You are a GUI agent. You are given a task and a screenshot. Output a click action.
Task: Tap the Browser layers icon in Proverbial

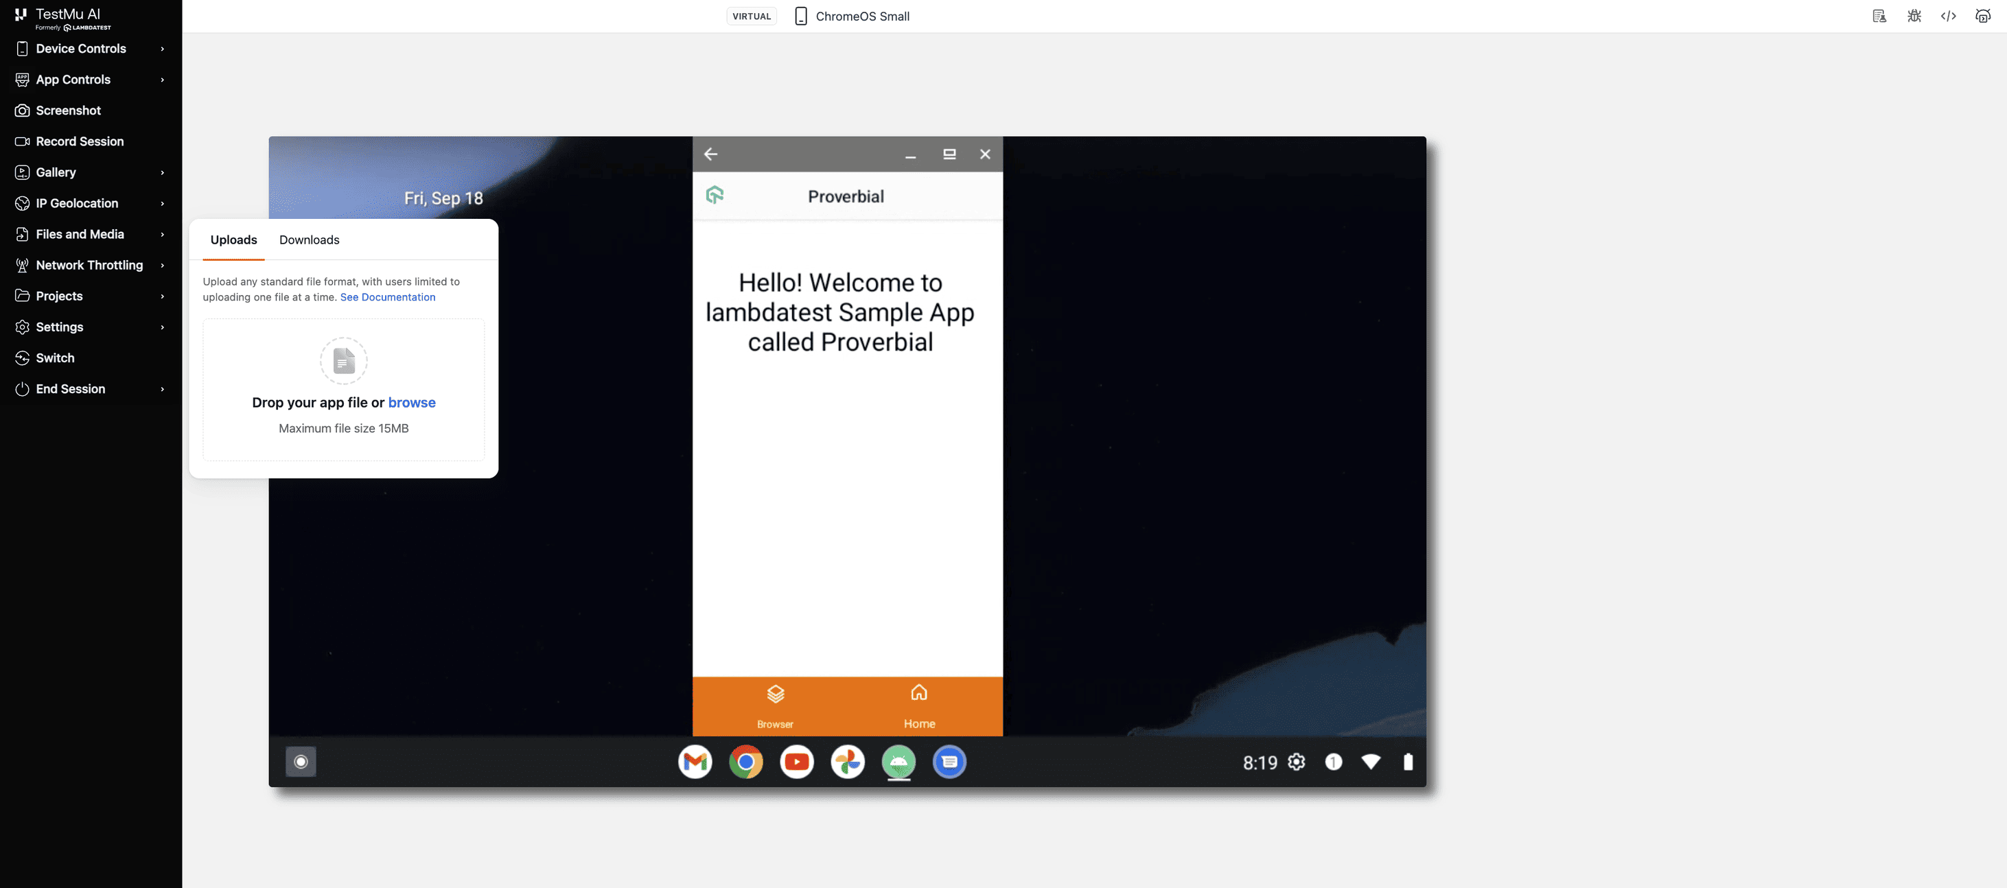(775, 693)
